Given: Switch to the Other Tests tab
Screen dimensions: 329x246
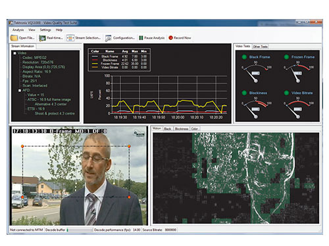Looking at the screenshot, I should 260,47.
